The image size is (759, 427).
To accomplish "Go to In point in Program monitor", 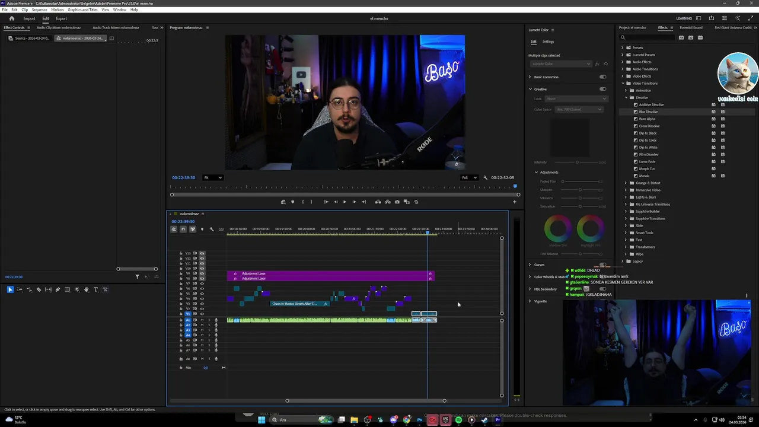I will pos(326,202).
